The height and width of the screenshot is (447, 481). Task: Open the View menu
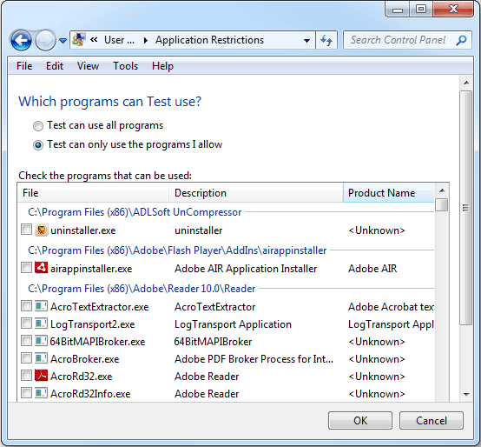(88, 66)
